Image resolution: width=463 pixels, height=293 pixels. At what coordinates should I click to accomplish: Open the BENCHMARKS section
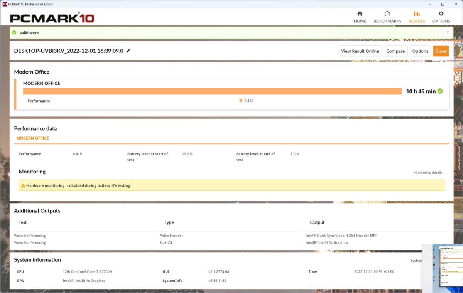(387, 17)
